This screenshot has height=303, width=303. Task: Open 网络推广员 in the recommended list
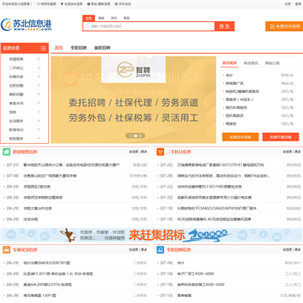(x=234, y=83)
